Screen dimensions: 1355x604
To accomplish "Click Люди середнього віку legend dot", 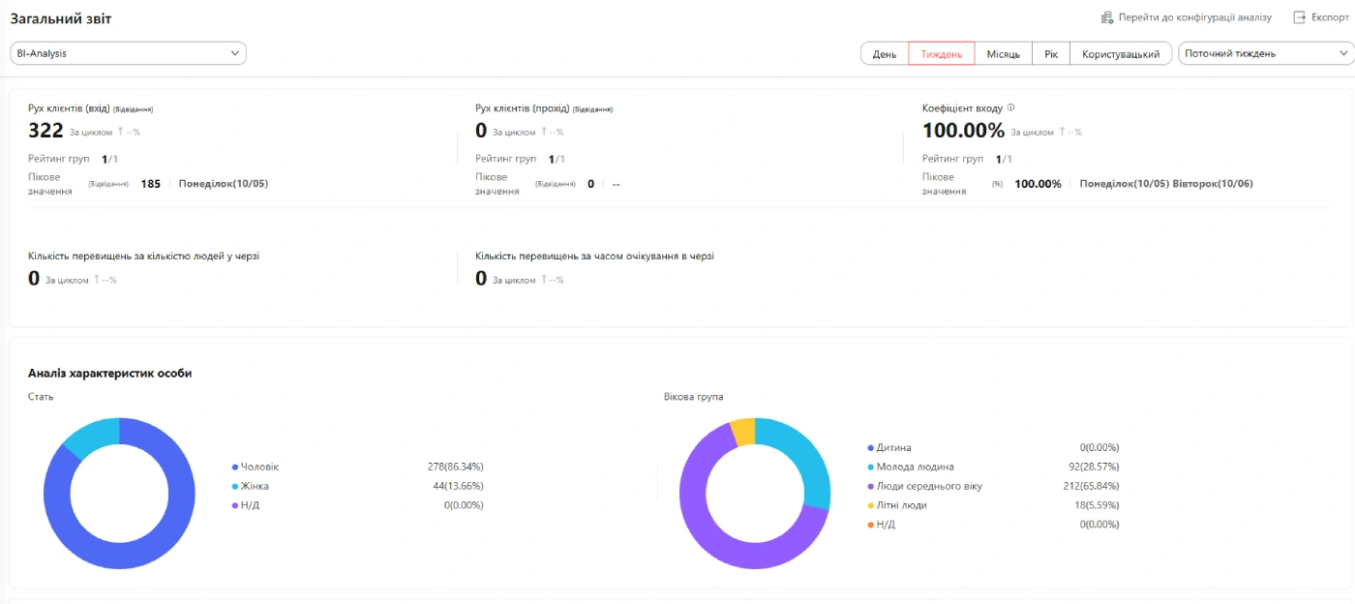I will (x=871, y=486).
